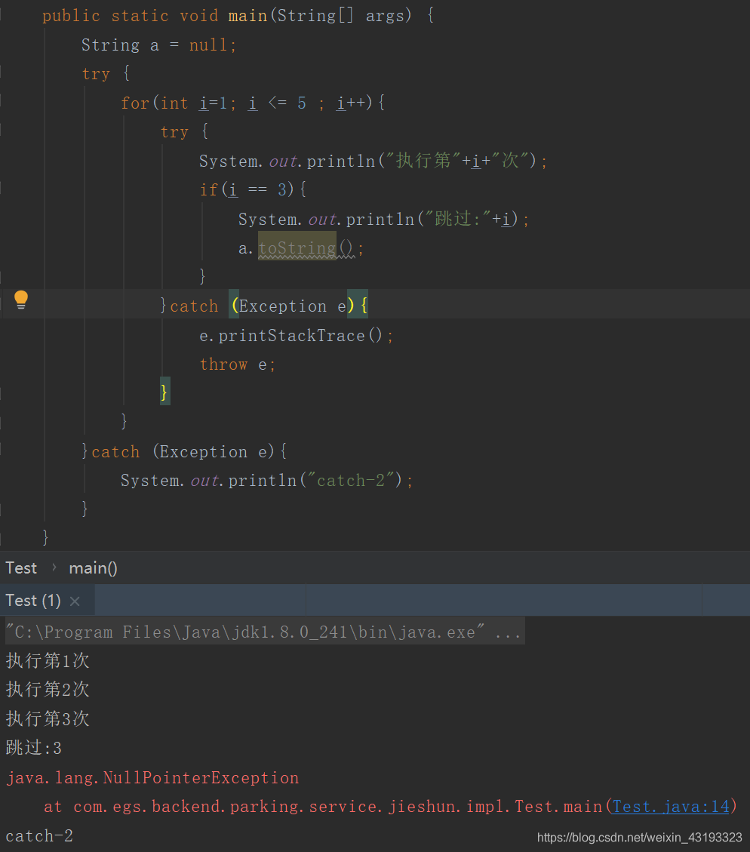750x852 pixels.
Task: Click the 'throw e;' statement
Action: (x=238, y=364)
